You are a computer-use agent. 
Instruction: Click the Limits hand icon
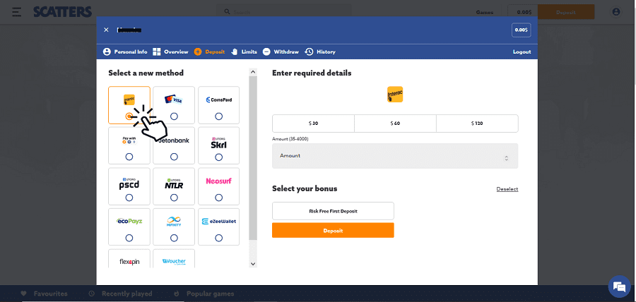coord(235,52)
